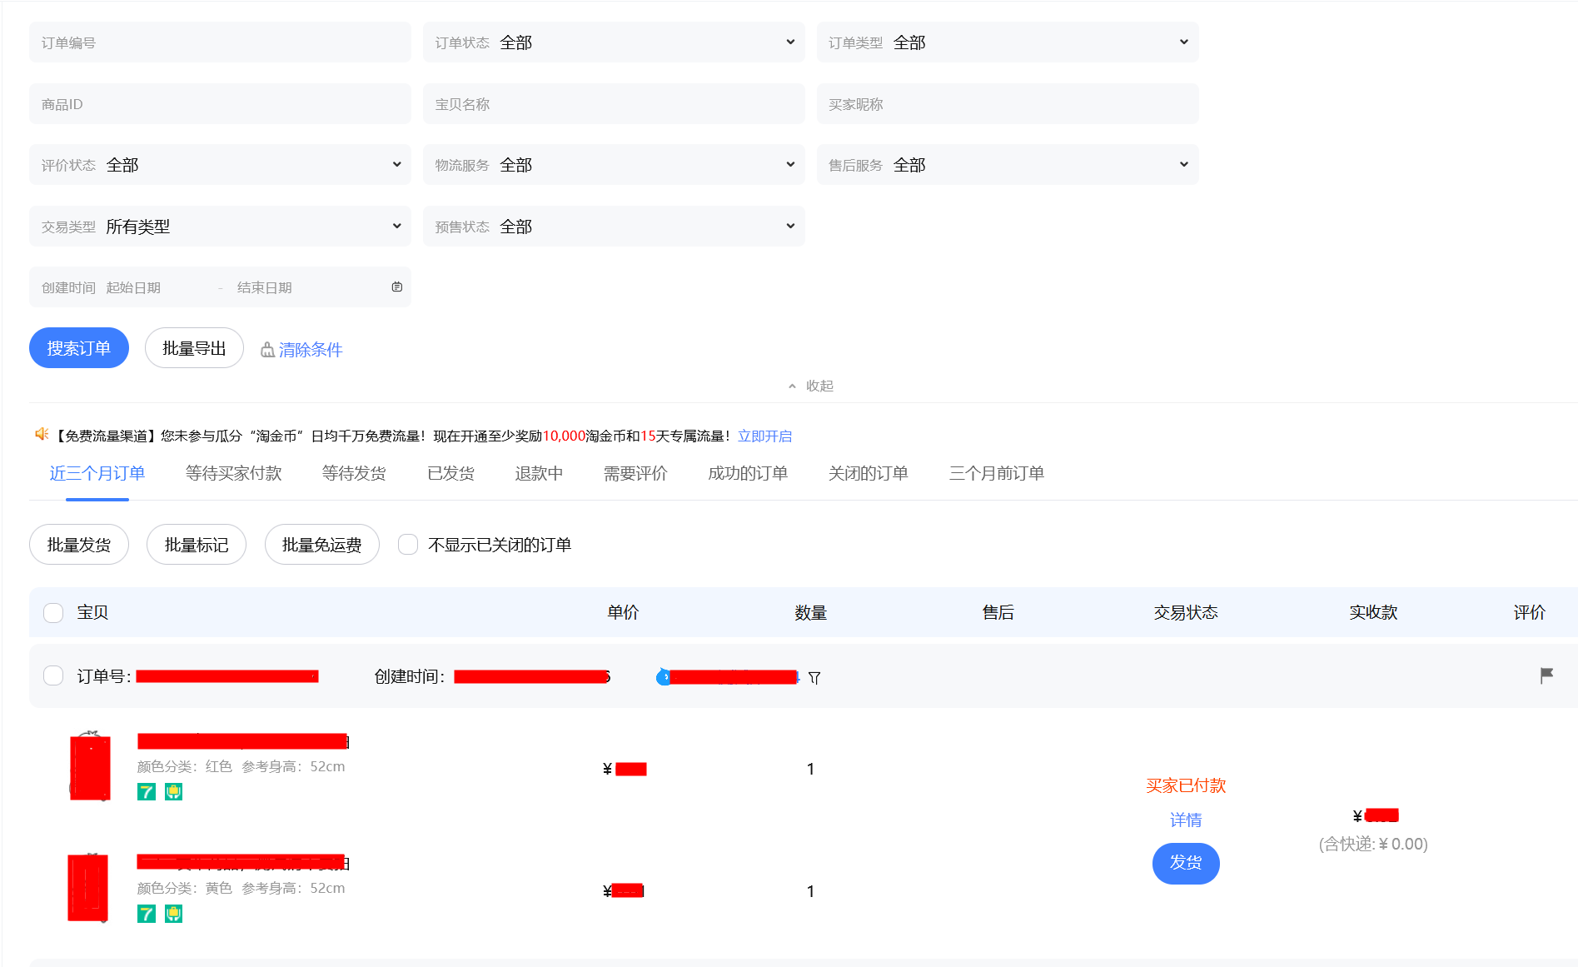Switch to the 等待发货 tab
The height and width of the screenshot is (967, 1578).
pyautogui.click(x=354, y=473)
